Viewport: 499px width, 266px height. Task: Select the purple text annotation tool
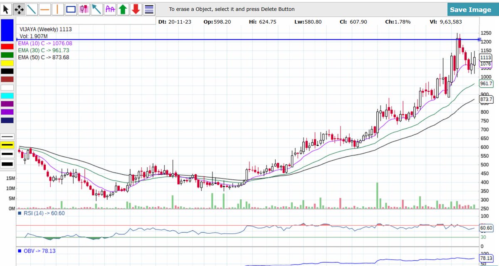(110, 8)
